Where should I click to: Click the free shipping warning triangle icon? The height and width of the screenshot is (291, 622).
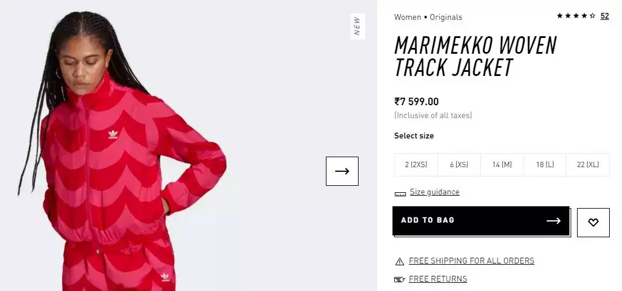point(399,262)
